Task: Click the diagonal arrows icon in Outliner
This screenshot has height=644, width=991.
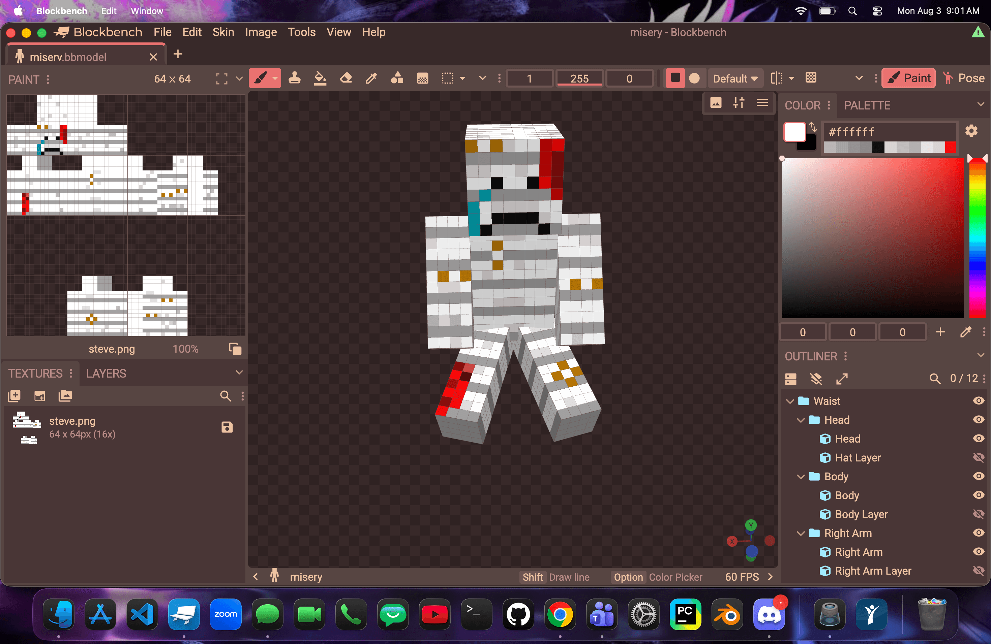Action: click(x=842, y=379)
